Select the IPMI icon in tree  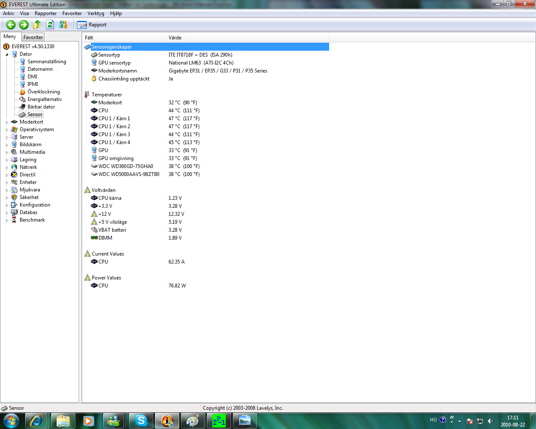pos(23,84)
